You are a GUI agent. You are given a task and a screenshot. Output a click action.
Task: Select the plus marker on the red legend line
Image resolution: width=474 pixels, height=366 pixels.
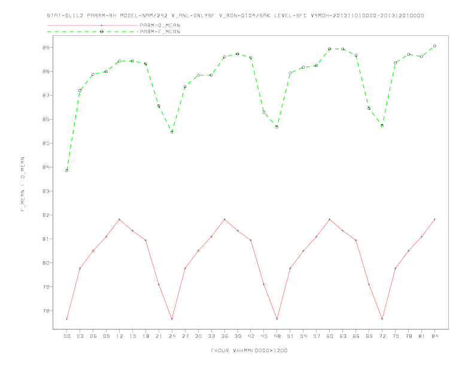pos(102,25)
